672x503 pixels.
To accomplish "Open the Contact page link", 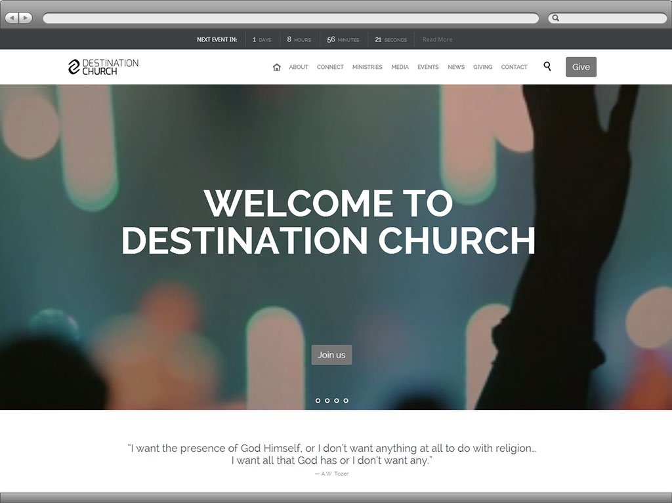I will (x=514, y=67).
